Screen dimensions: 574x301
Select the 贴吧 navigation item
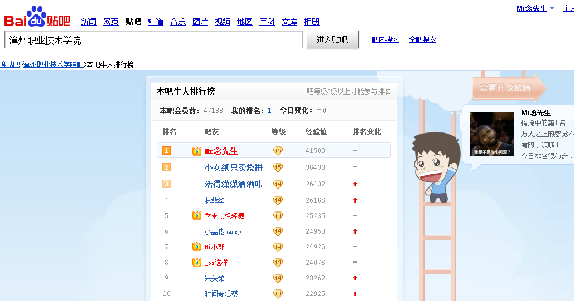[x=133, y=22]
